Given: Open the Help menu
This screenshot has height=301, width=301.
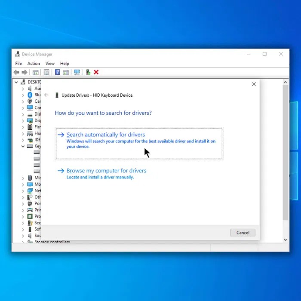Looking at the screenshot, I should click(64, 63).
